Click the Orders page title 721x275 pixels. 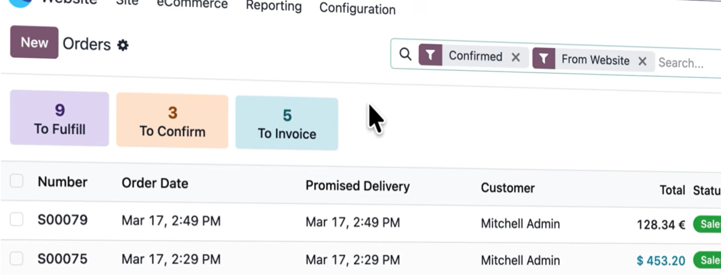(86, 44)
